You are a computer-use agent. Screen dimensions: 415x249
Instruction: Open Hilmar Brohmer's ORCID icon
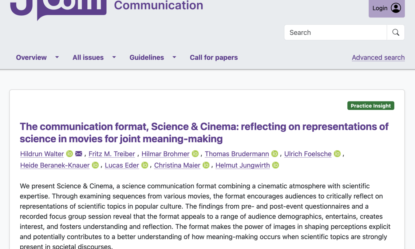coord(195,154)
